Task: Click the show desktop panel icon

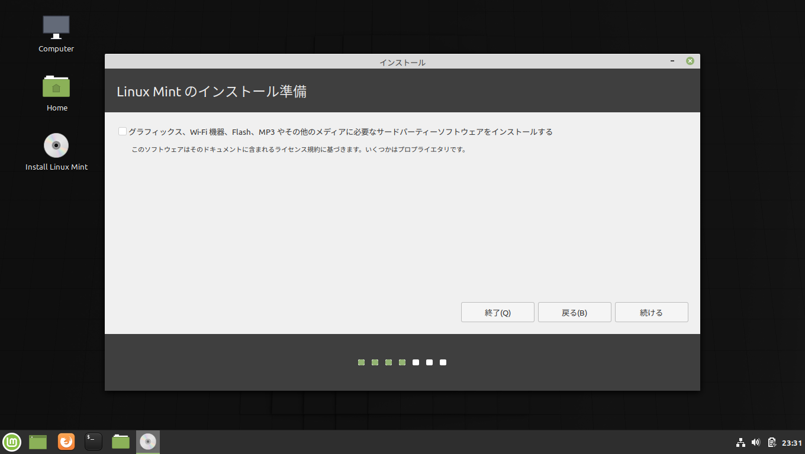Action: (x=38, y=442)
